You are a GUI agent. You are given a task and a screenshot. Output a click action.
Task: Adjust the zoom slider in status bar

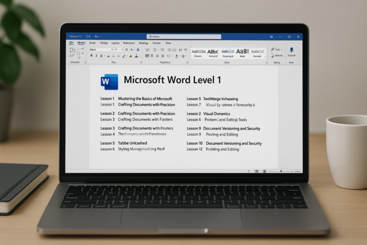point(282,171)
